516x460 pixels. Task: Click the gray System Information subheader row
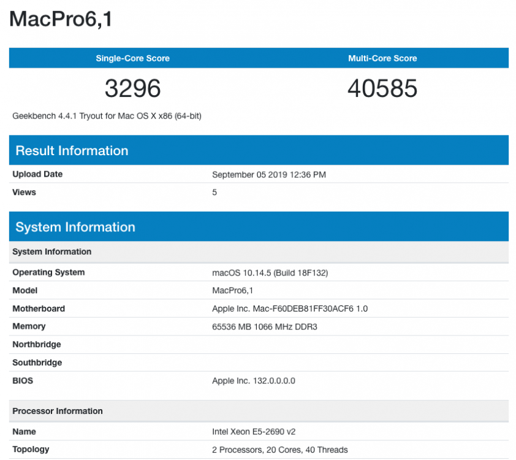pos(259,252)
